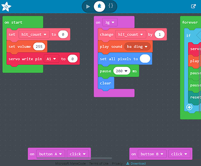Open the Privacy link in footer

pos(117,163)
